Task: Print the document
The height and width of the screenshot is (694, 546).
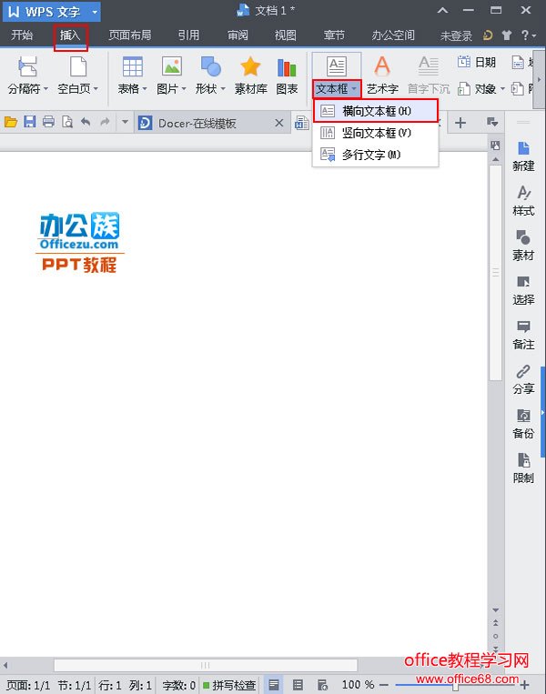Action: (49, 122)
